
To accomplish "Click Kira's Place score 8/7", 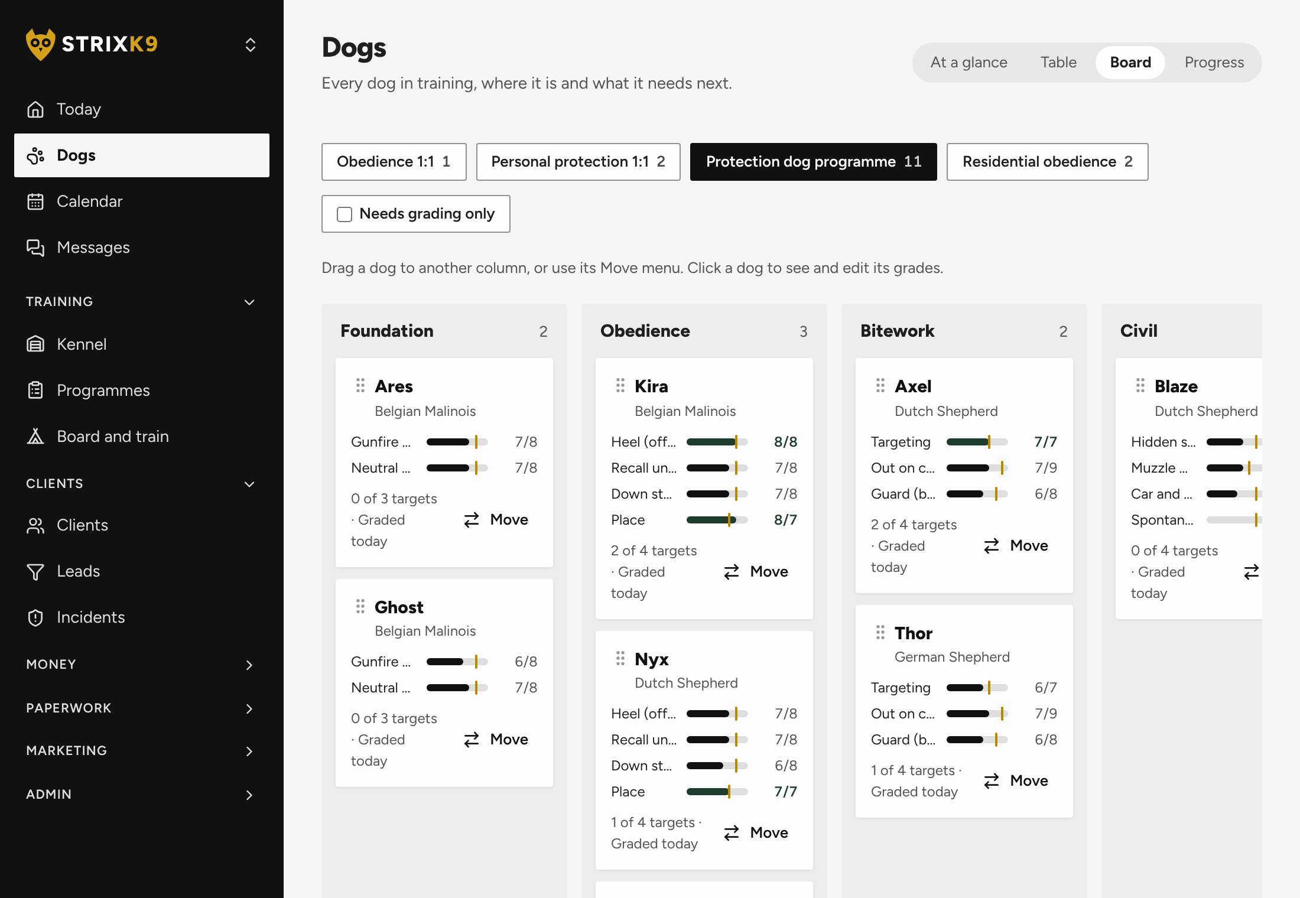I will [785, 520].
